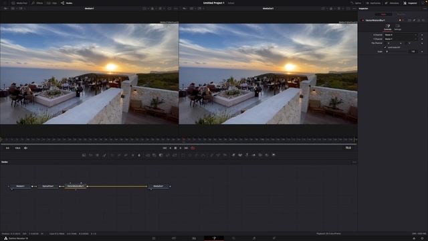Add a Resize node from toolbar

pyautogui.click(x=168, y=155)
